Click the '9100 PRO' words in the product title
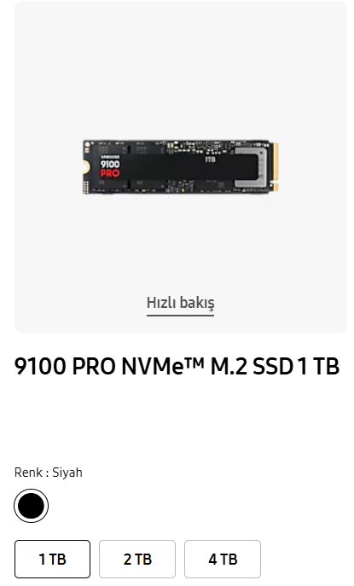Screen dimensions: 354x586 point(65,366)
